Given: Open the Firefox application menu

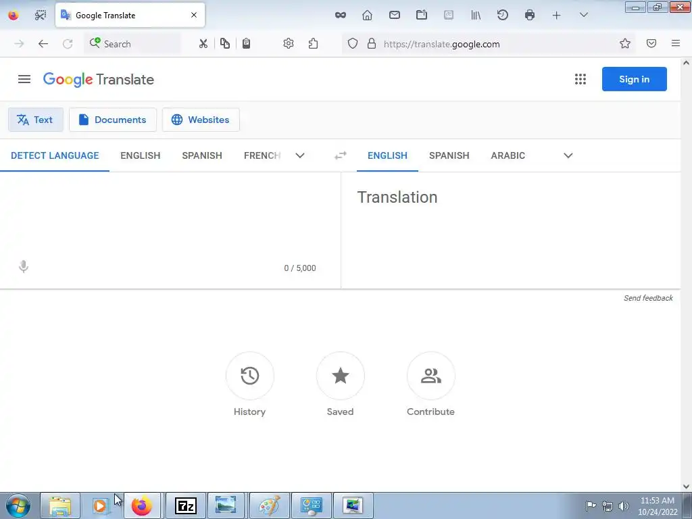Looking at the screenshot, I should (x=676, y=43).
